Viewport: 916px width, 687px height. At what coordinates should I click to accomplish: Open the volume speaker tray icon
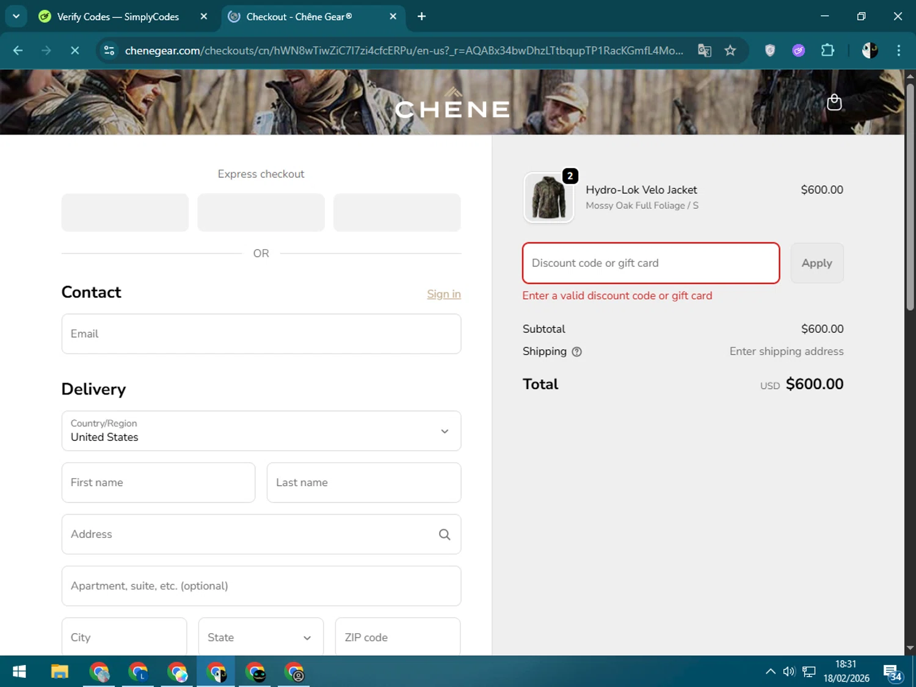(789, 672)
